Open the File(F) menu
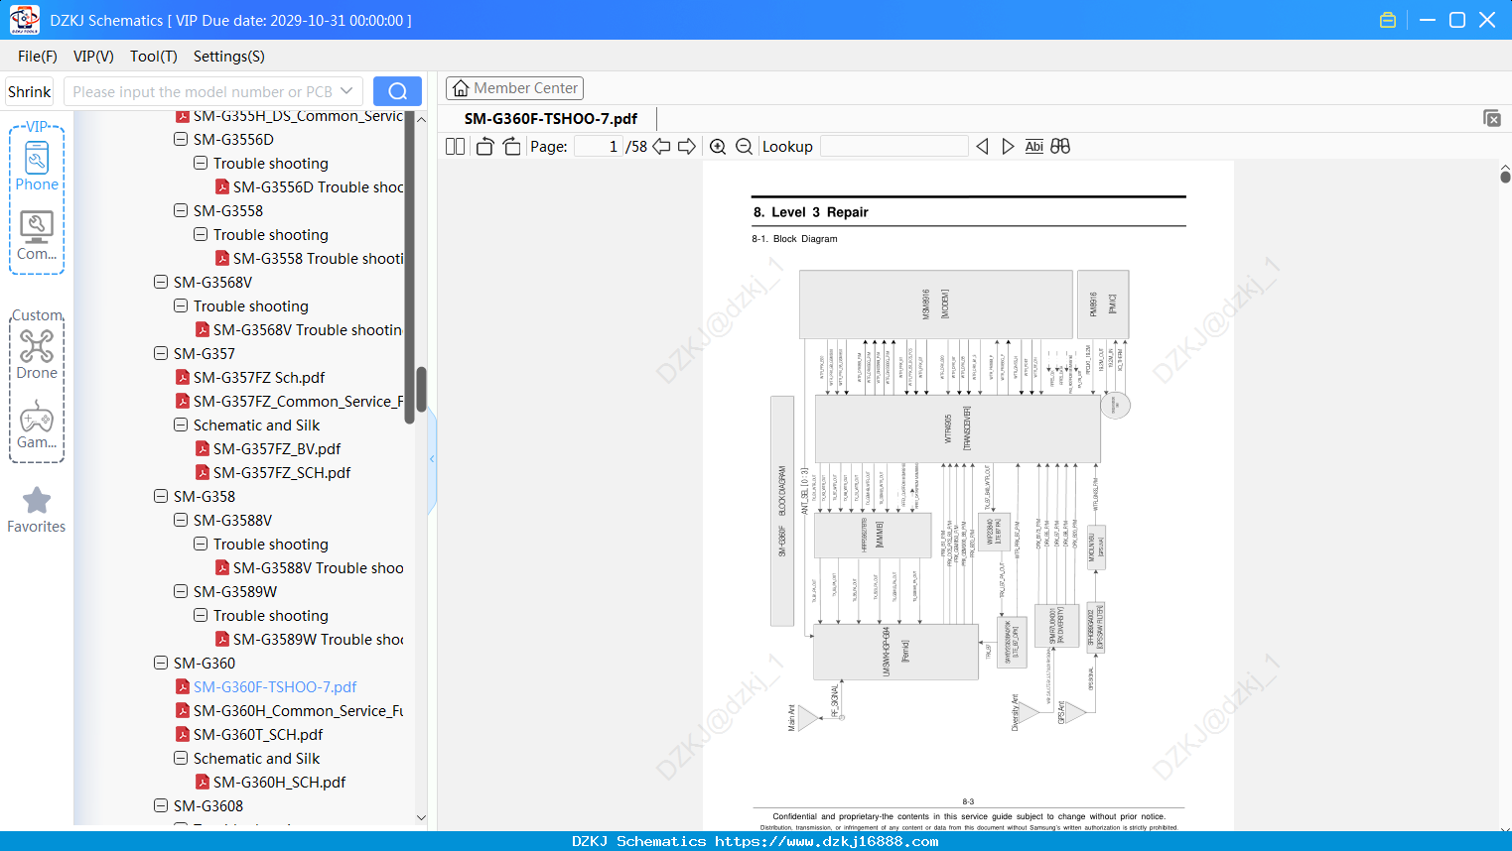 [x=38, y=57]
